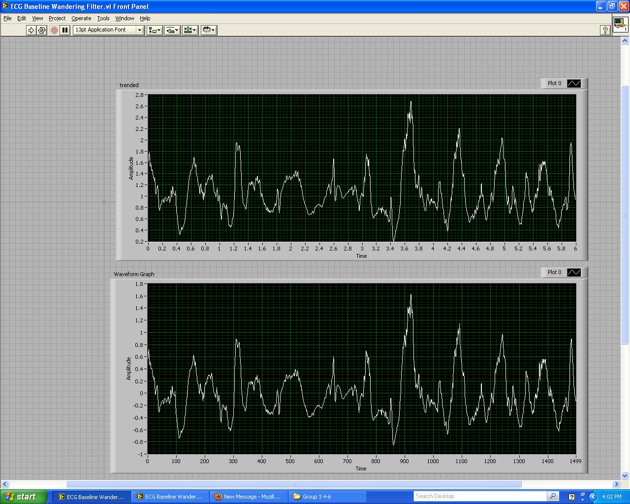Click the Run Continuously button
Viewport: 630px width, 504px height.
[42, 30]
